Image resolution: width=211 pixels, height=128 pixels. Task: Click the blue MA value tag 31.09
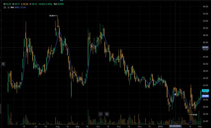[x=205, y=96]
